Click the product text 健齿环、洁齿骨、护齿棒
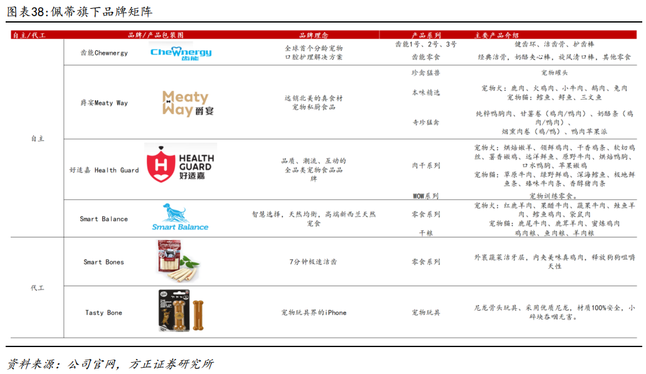The width and height of the screenshot is (646, 374). (554, 44)
